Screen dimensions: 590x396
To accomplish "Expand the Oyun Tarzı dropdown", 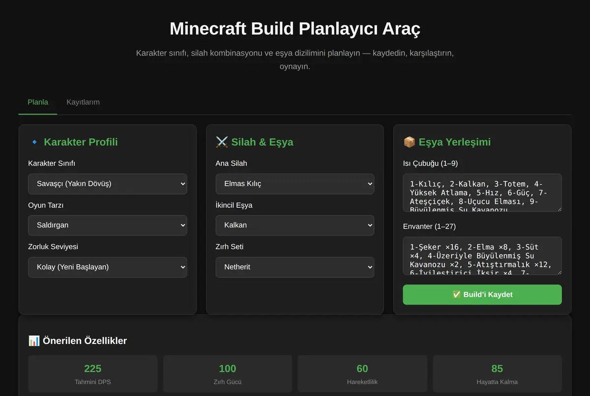I will tap(108, 226).
